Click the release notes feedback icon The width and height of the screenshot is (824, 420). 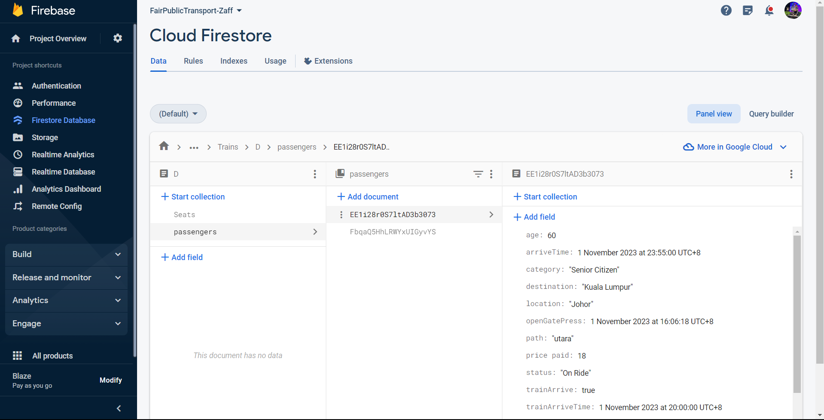click(748, 10)
